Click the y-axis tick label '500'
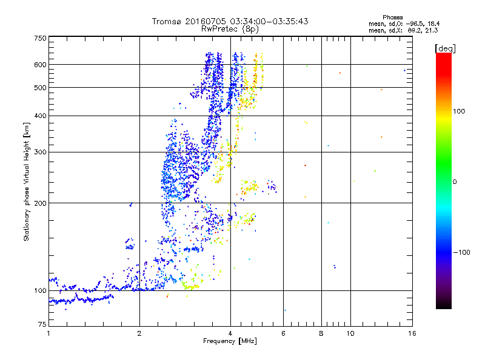Viewport: 485px width, 363px height. coord(40,88)
